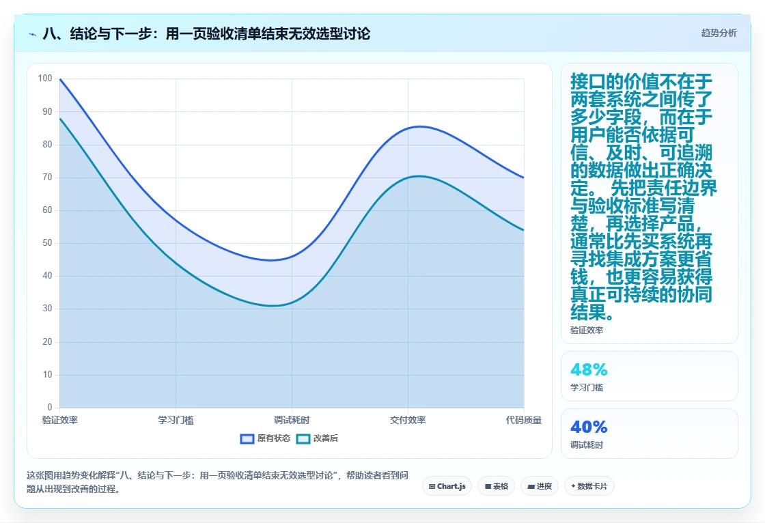Click the 改善后 legend label
Viewport: 765px width, 523px height.
(x=325, y=438)
